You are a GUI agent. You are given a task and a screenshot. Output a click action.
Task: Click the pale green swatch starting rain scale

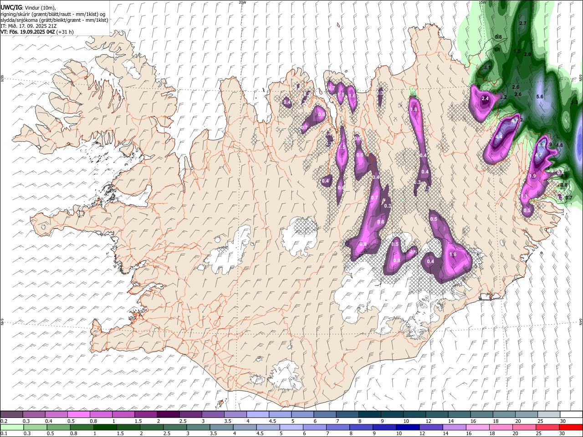(x=11, y=427)
